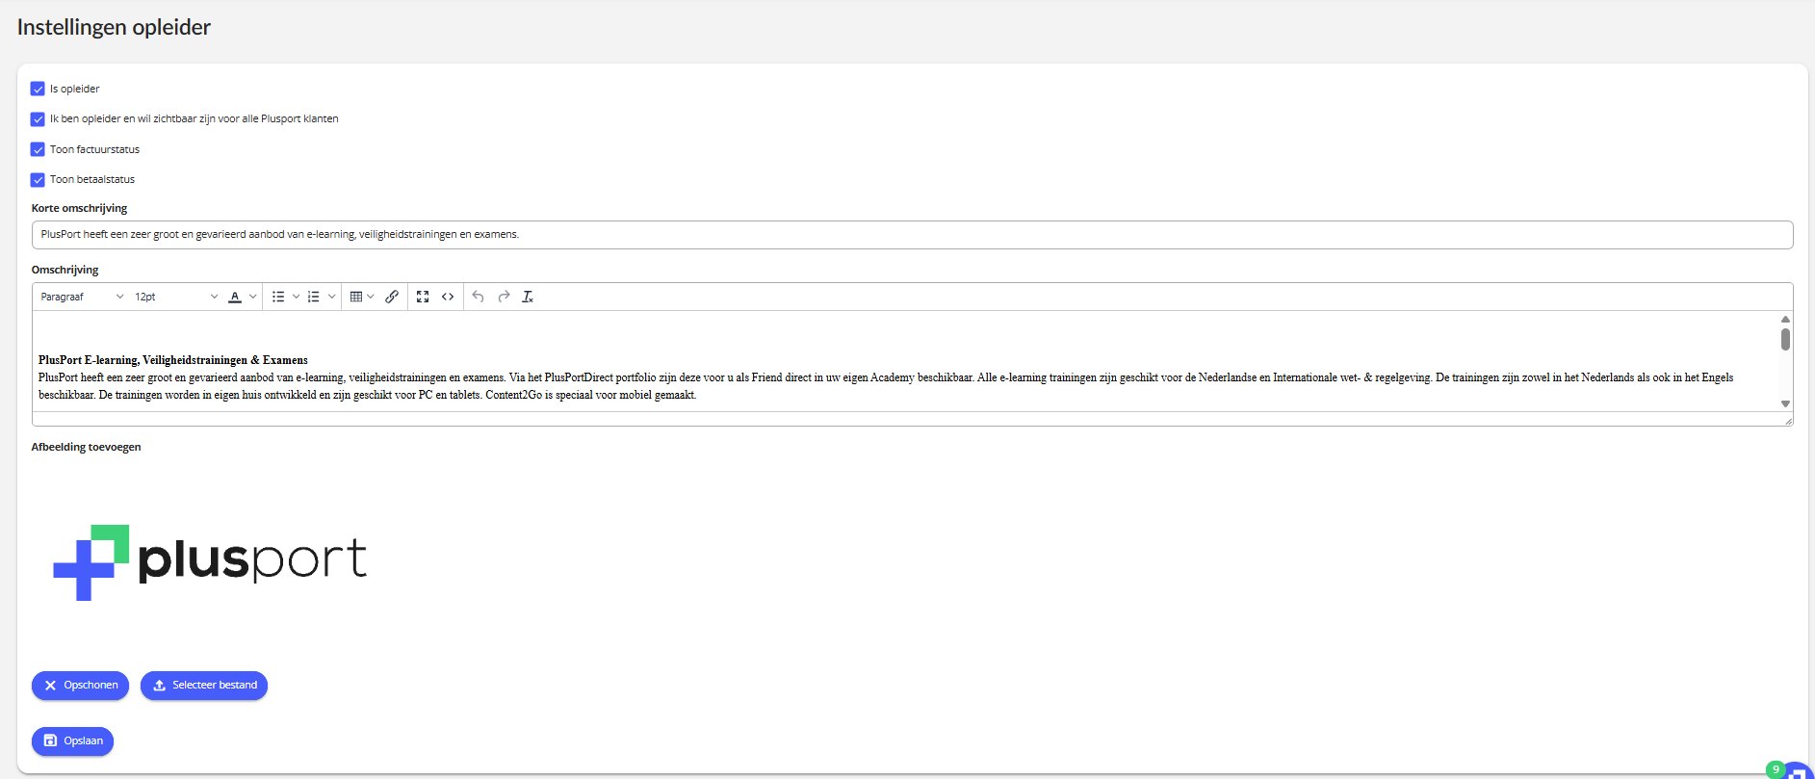Viewport: 1815px width, 779px height.
Task: Click the bold heading 'PlusPort E-learning, Veiligheidstrainingen & Examens'
Action: 173,360
